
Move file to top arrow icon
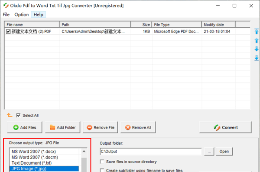coord(257,31)
